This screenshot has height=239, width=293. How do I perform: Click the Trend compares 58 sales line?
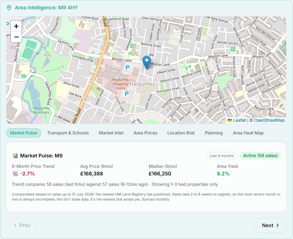pyautogui.click(x=115, y=184)
